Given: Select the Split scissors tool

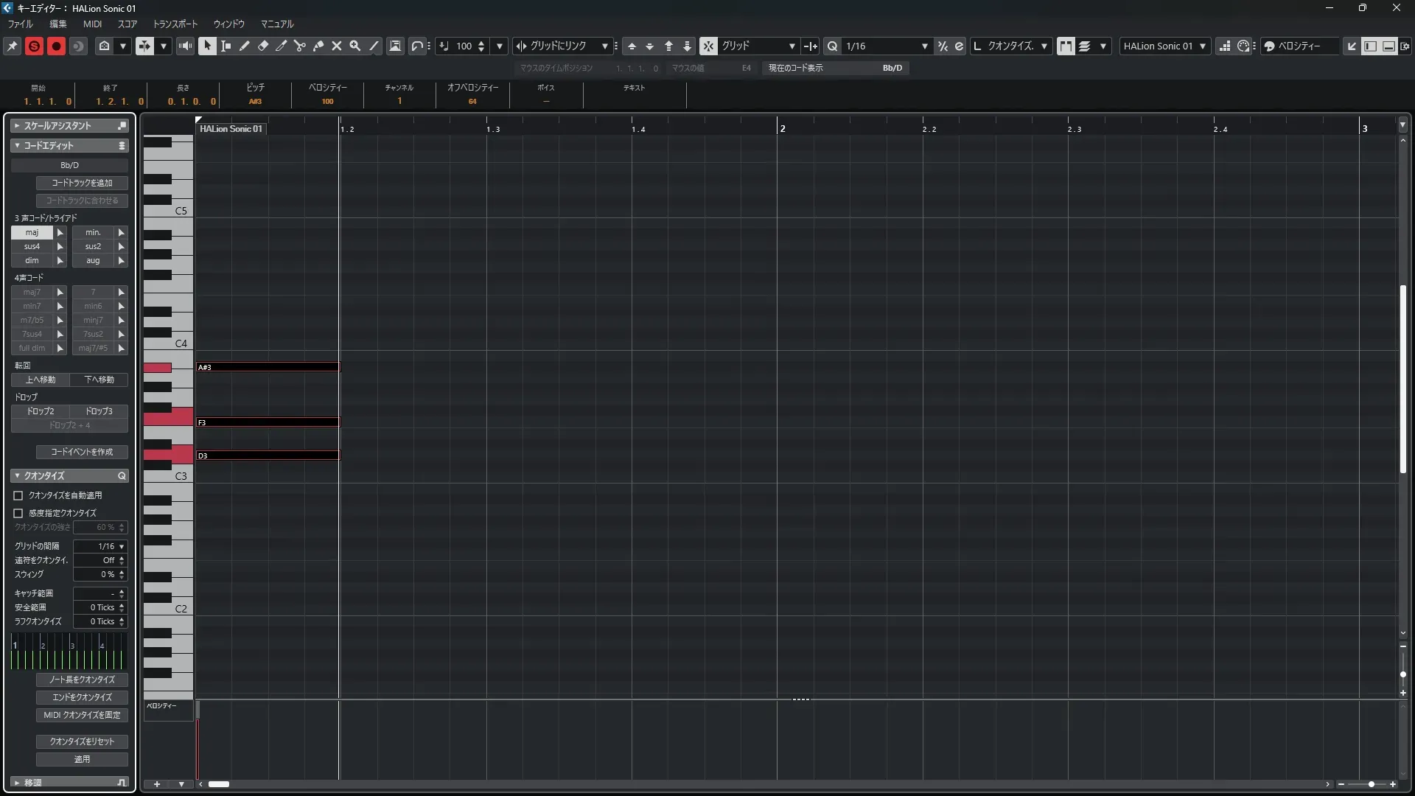Looking at the screenshot, I should click(300, 46).
